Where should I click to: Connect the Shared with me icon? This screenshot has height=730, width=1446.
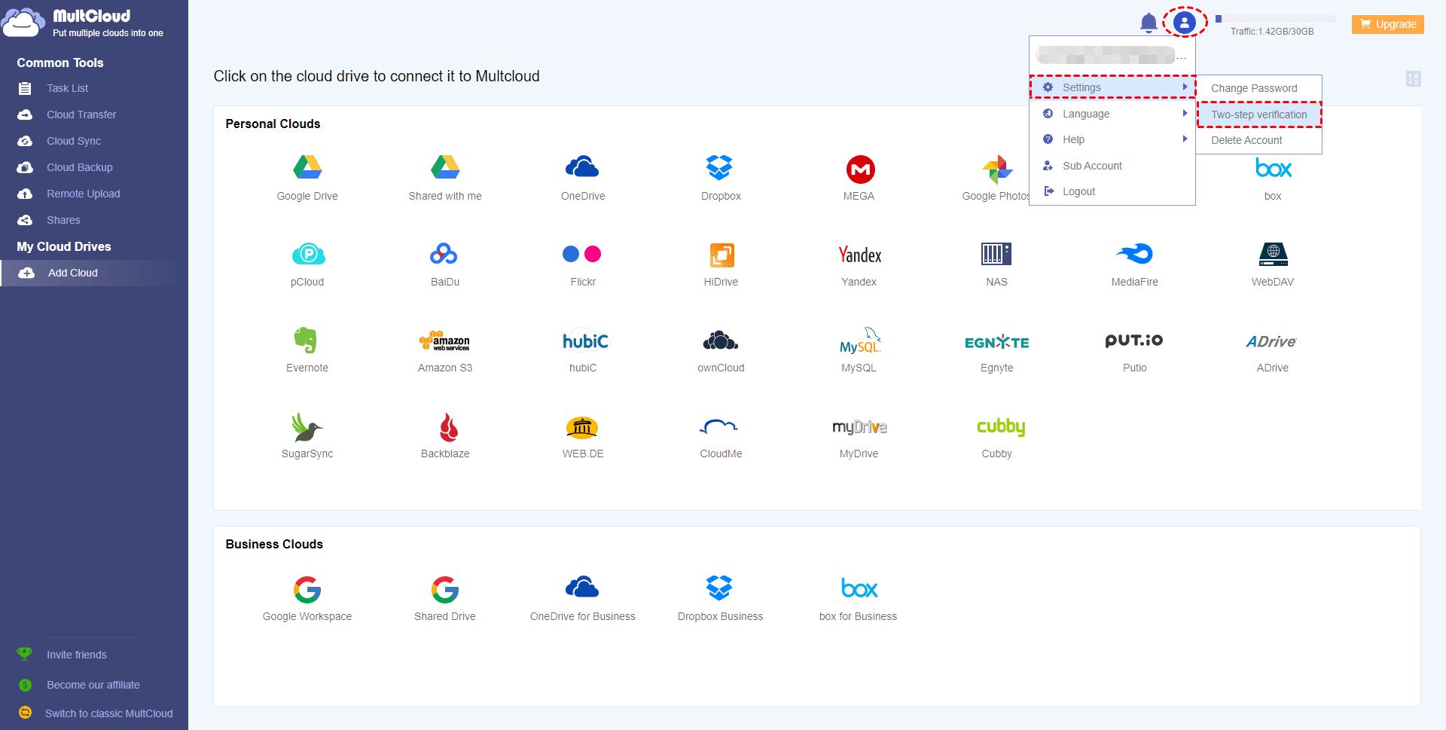[x=445, y=167]
